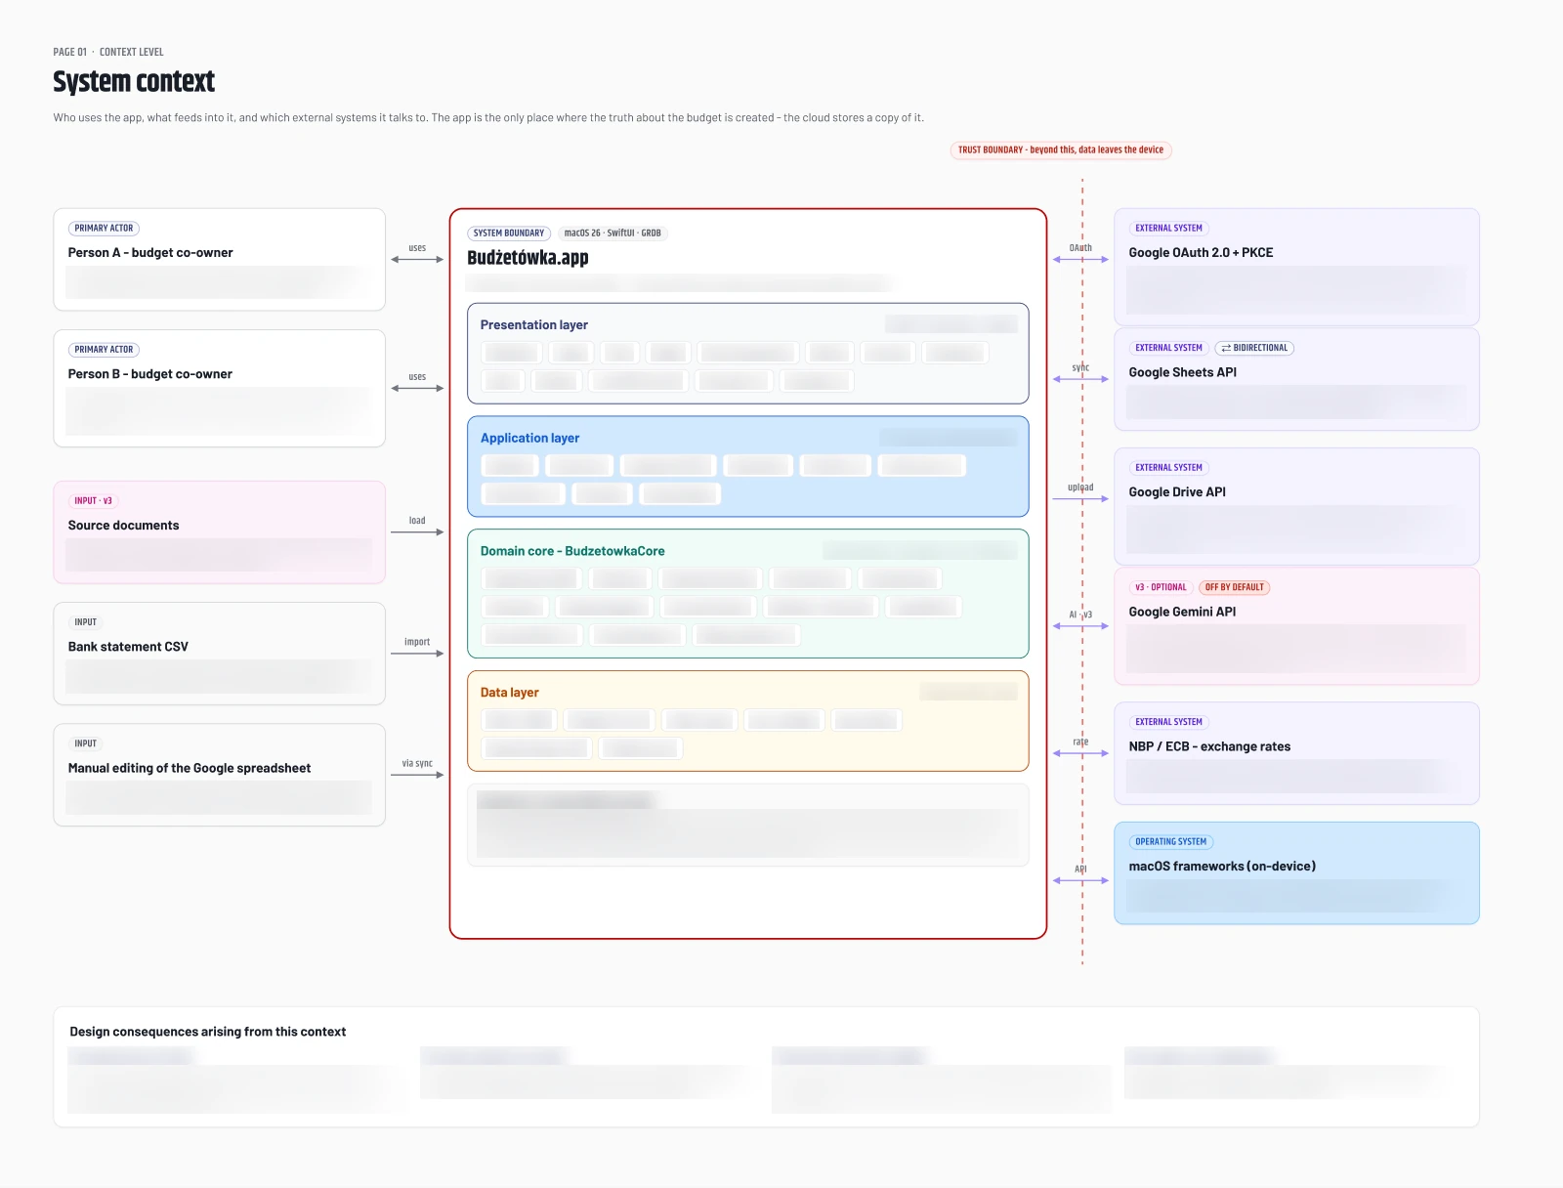Click the System context page heading
Viewport: 1563px width, 1188px height.
(x=134, y=81)
